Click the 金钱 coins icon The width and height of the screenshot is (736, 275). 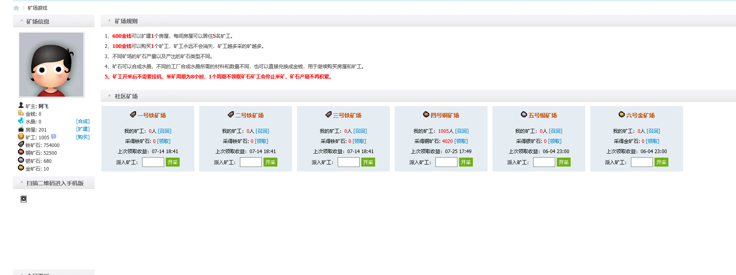pyautogui.click(x=21, y=113)
